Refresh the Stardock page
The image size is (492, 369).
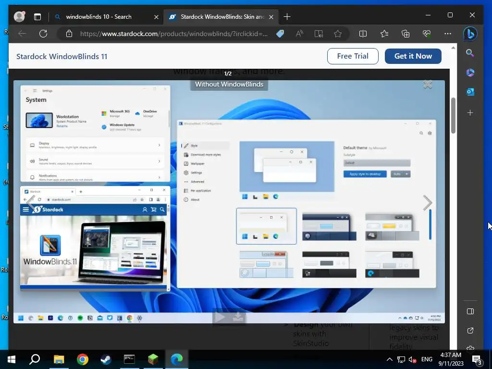[43, 34]
